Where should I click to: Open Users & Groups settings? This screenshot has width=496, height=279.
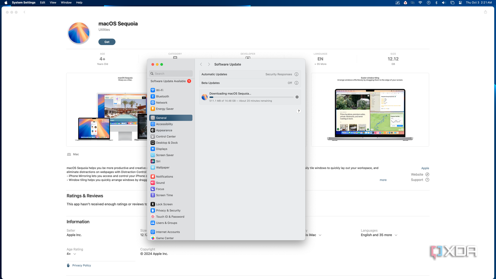point(171,223)
